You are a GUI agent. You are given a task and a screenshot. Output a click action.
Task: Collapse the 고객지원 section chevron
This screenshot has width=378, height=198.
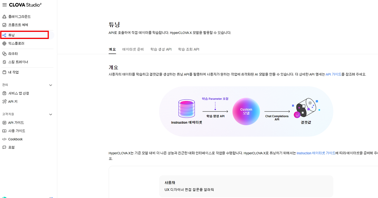coord(50,114)
